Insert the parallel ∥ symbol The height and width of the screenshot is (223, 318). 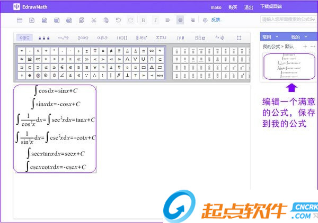[119, 76]
